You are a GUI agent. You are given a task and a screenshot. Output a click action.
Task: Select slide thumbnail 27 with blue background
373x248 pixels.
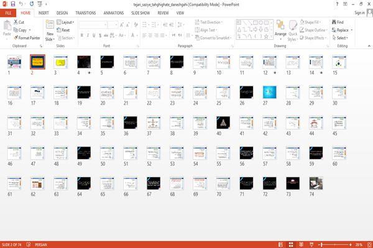point(270,92)
